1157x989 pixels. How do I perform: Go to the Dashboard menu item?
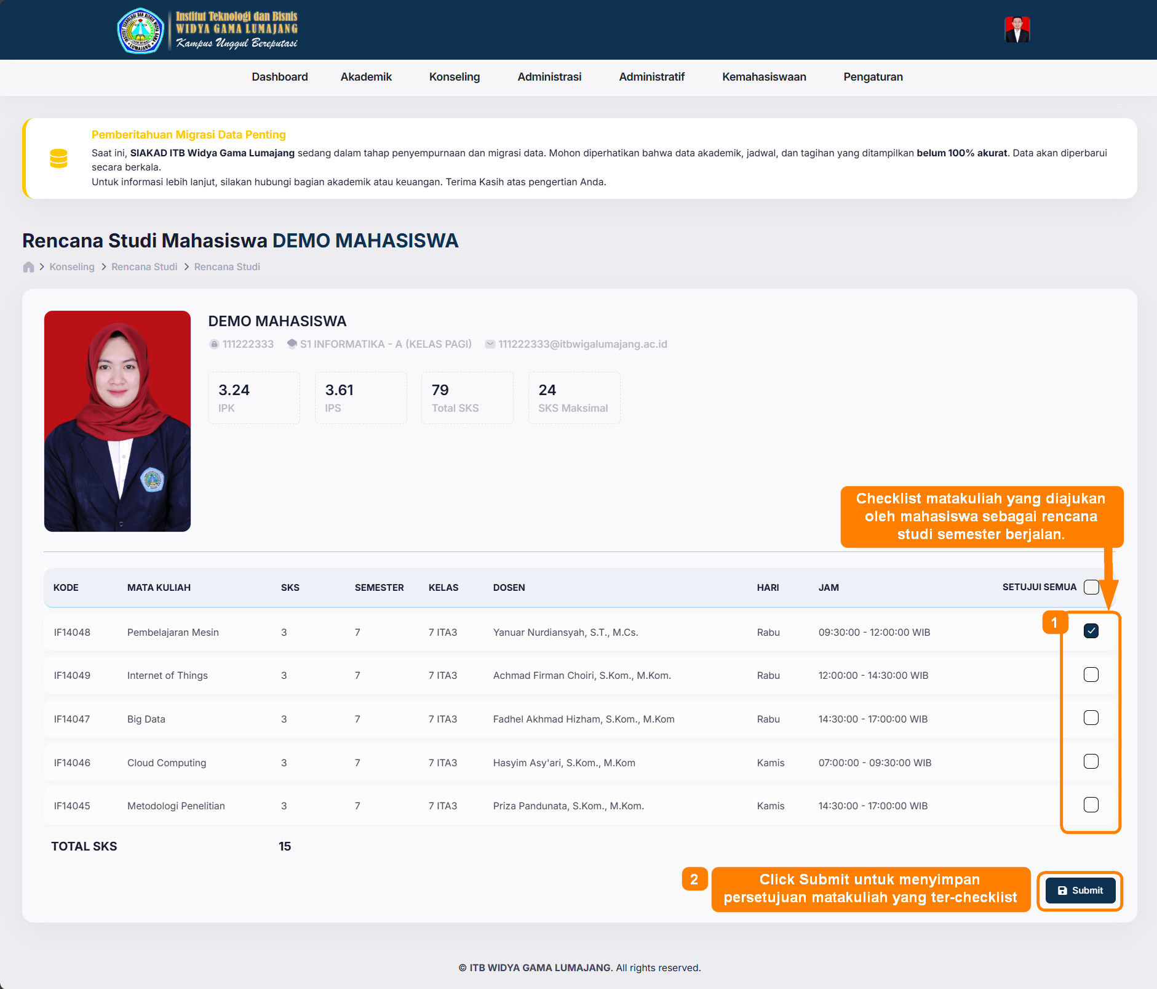(x=279, y=77)
